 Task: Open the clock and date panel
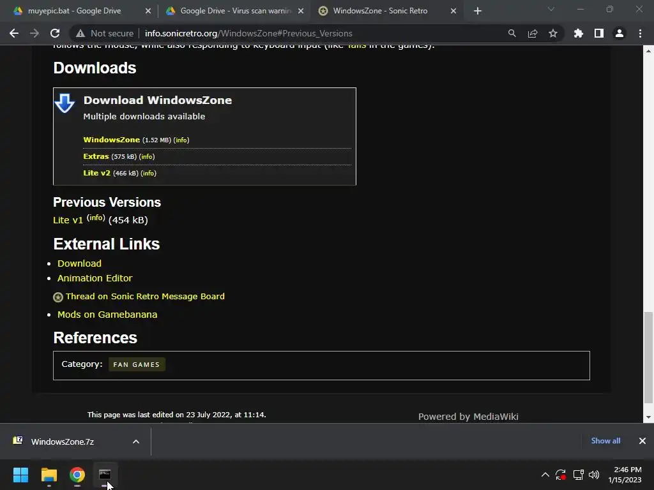point(625,475)
